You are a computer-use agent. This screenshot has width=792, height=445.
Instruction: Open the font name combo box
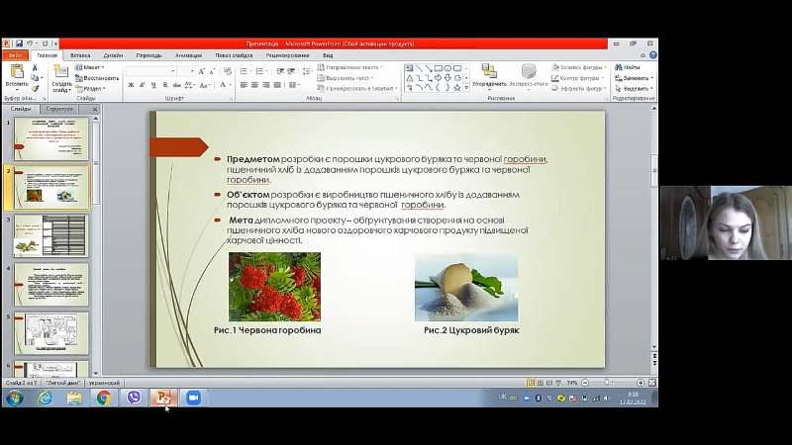[151, 71]
